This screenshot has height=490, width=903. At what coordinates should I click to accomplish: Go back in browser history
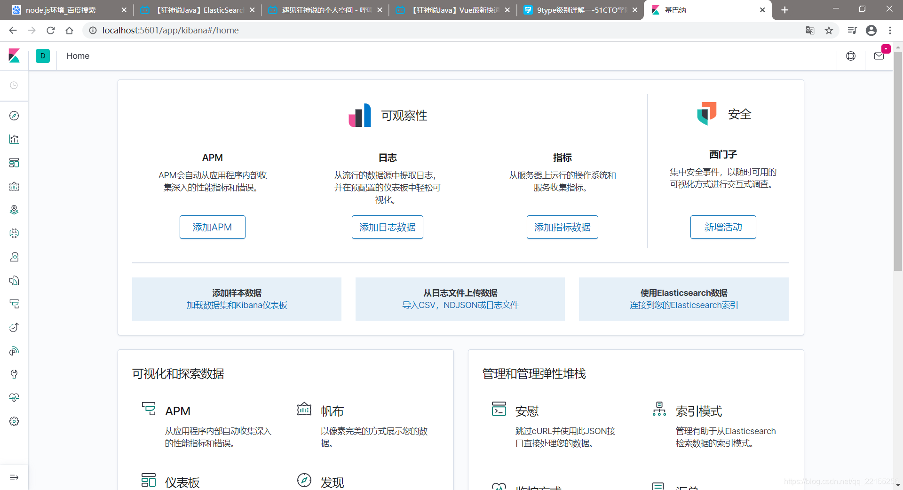click(x=13, y=30)
